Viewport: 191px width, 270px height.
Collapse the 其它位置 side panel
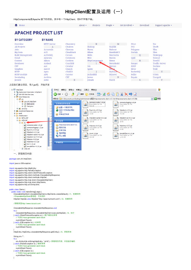click(78, 121)
